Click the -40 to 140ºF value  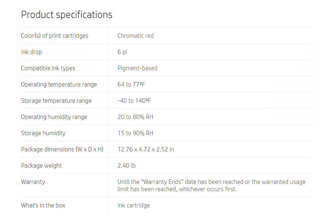134,101
